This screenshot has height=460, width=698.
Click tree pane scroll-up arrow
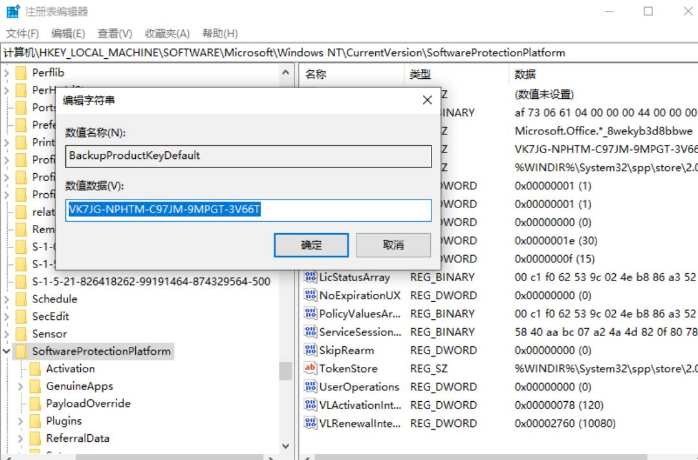pos(286,72)
